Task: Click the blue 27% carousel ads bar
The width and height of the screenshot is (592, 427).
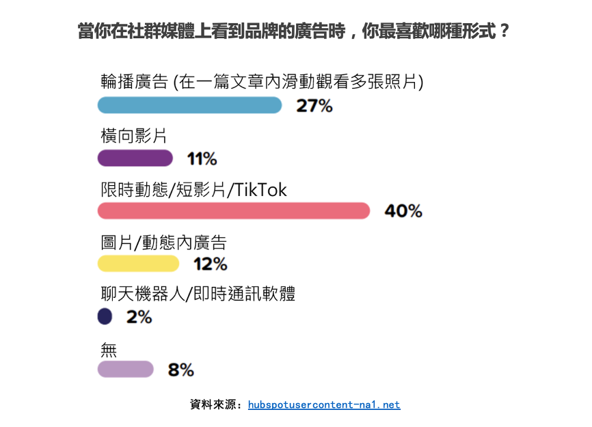Action: [189, 105]
